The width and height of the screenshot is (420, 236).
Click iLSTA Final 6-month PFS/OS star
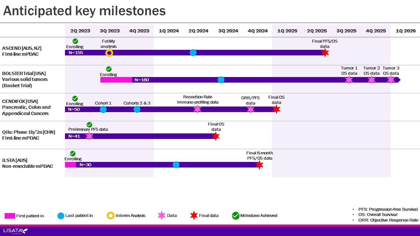[259, 165]
